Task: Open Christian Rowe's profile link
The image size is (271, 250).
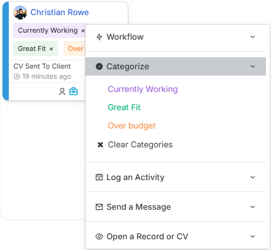Action: pos(60,13)
